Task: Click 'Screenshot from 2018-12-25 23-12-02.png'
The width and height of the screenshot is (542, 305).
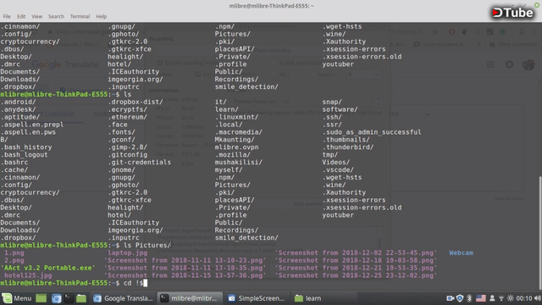Action: pos(356,275)
